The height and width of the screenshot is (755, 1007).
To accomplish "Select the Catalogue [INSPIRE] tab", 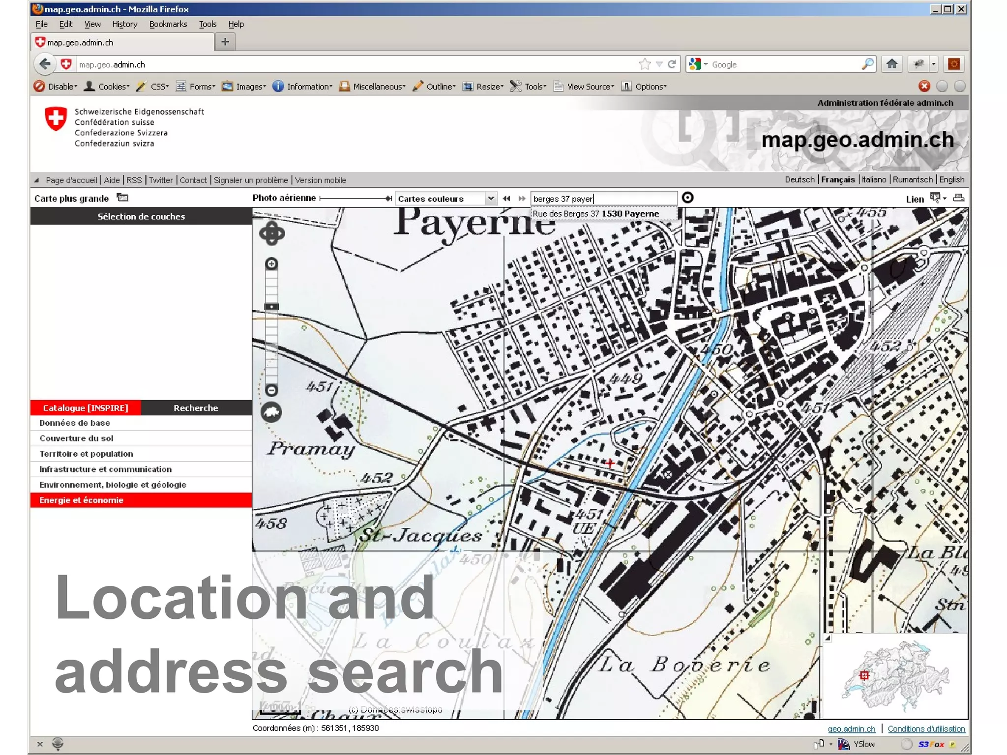I will [x=86, y=408].
